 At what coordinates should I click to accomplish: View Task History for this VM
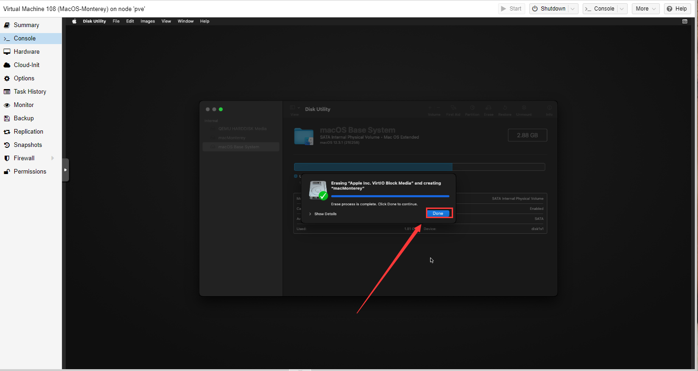pos(30,92)
